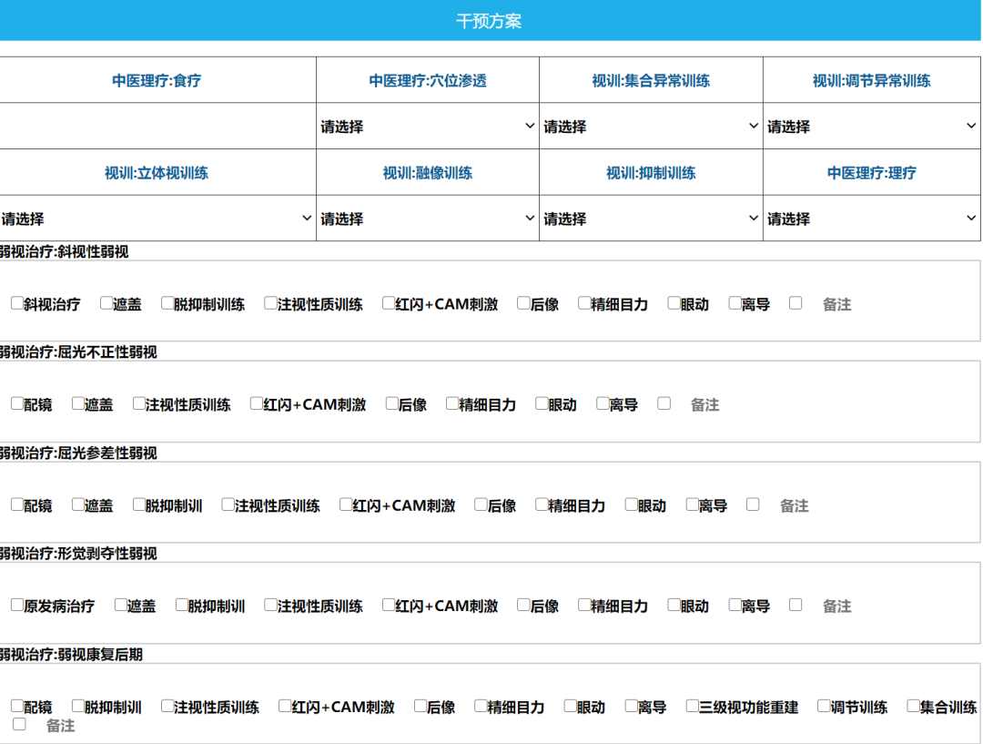
Task: Check 遮盖 in 形觉剥夺性弱视 row
Action: coord(121,605)
